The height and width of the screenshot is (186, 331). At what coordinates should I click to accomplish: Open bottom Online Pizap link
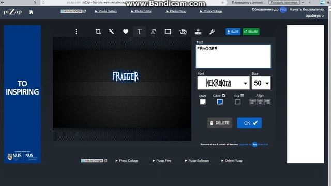[x=232, y=161]
